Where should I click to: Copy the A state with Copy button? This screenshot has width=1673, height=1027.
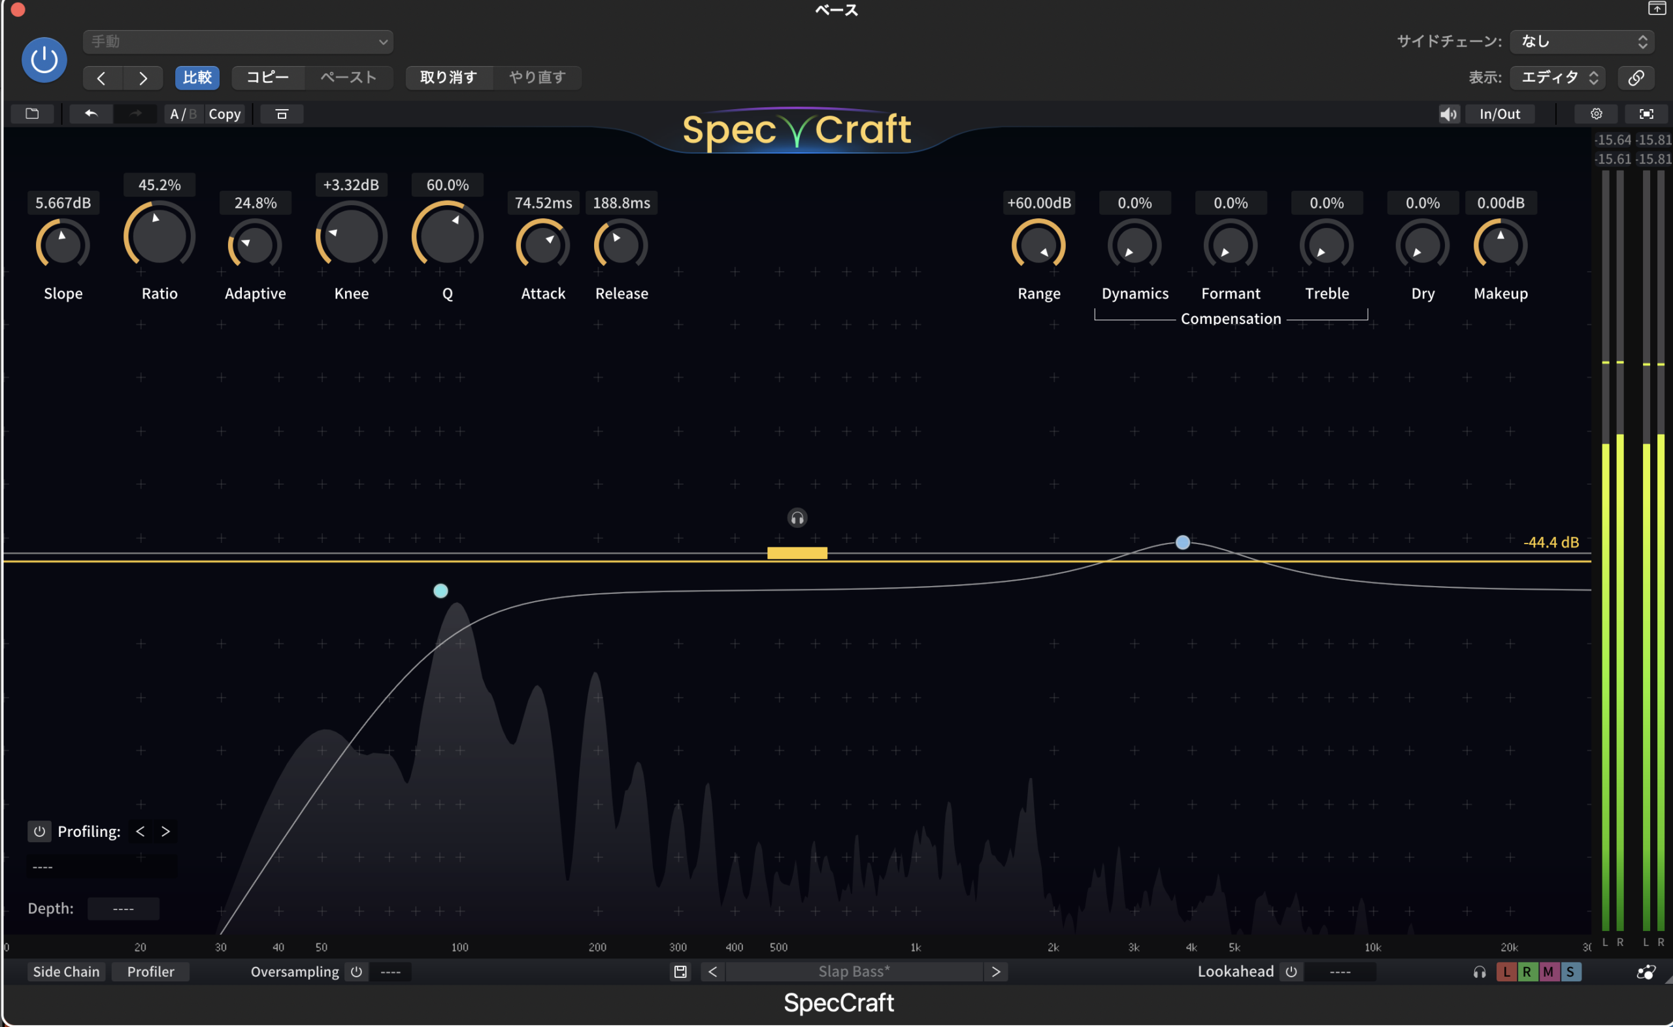[225, 114]
